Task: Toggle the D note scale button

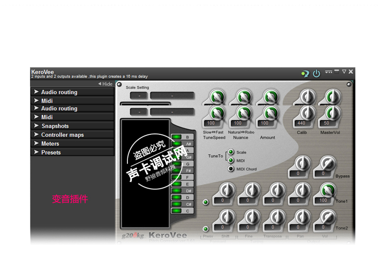Action: (182, 197)
